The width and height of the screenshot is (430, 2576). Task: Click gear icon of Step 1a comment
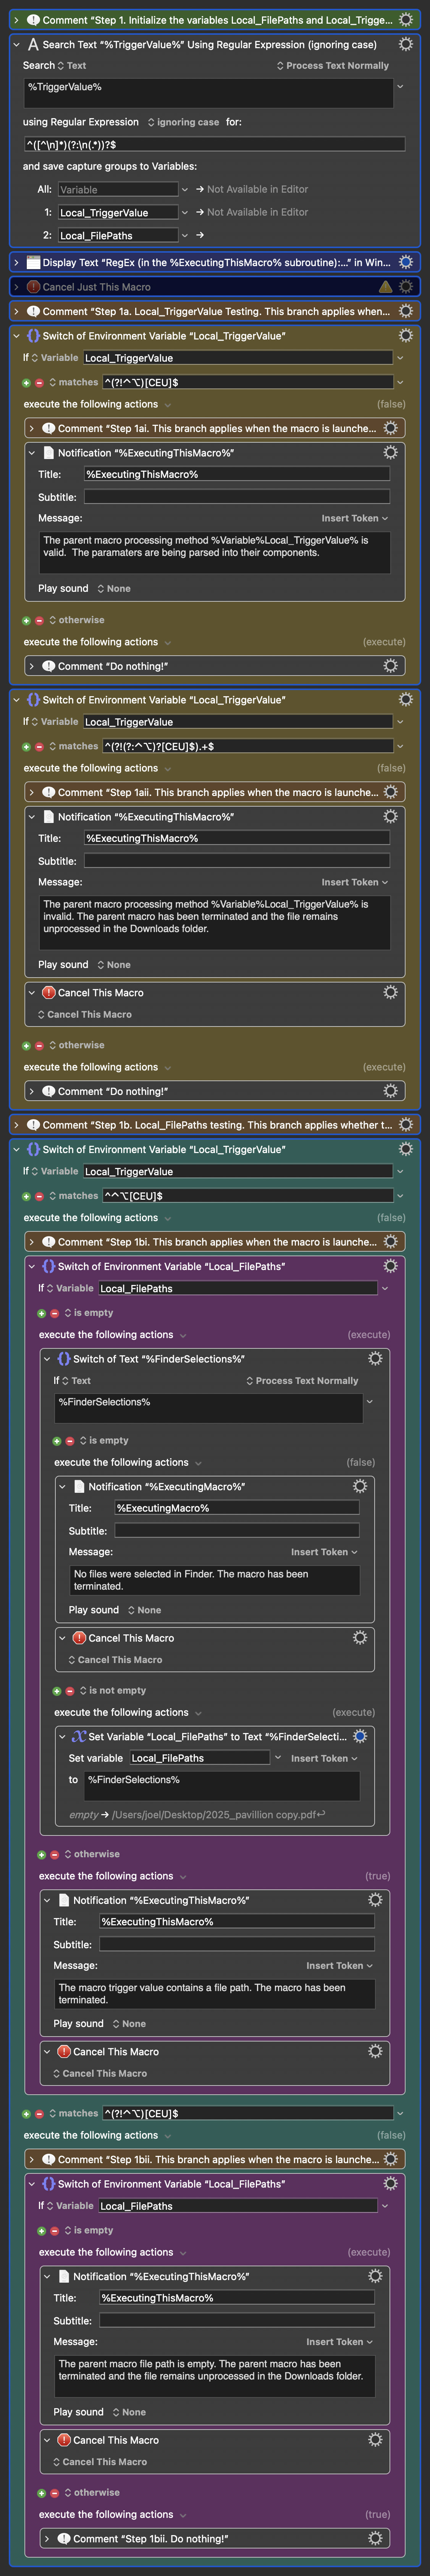tap(405, 311)
